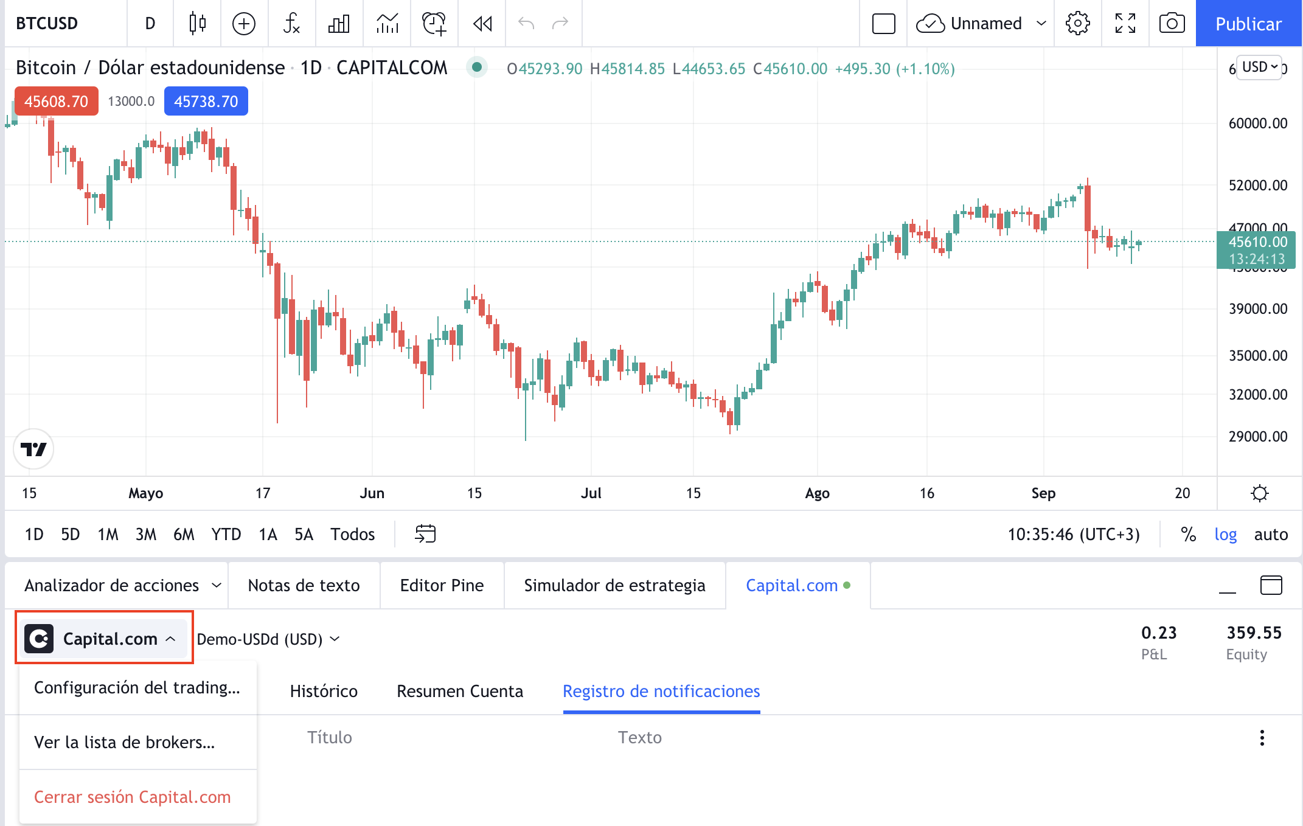Take a chart snapshot with the camera icon

pos(1172,24)
